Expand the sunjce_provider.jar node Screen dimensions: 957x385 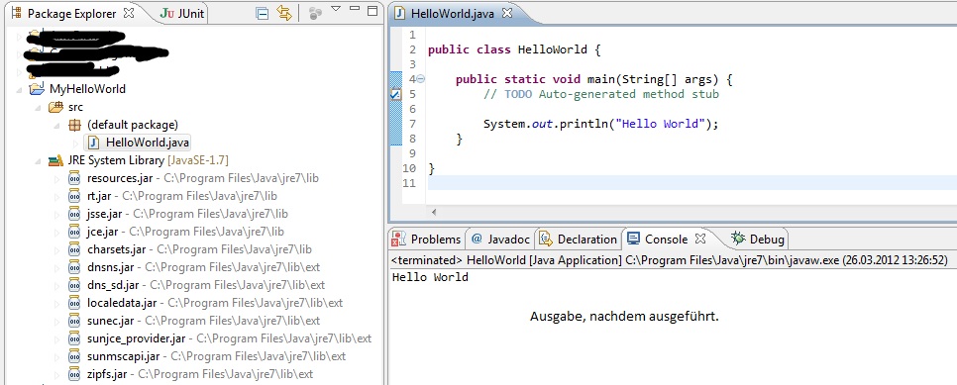58,338
